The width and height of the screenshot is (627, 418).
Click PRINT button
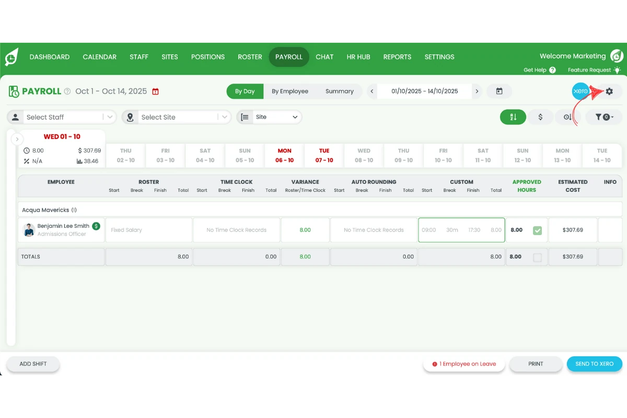click(536, 364)
